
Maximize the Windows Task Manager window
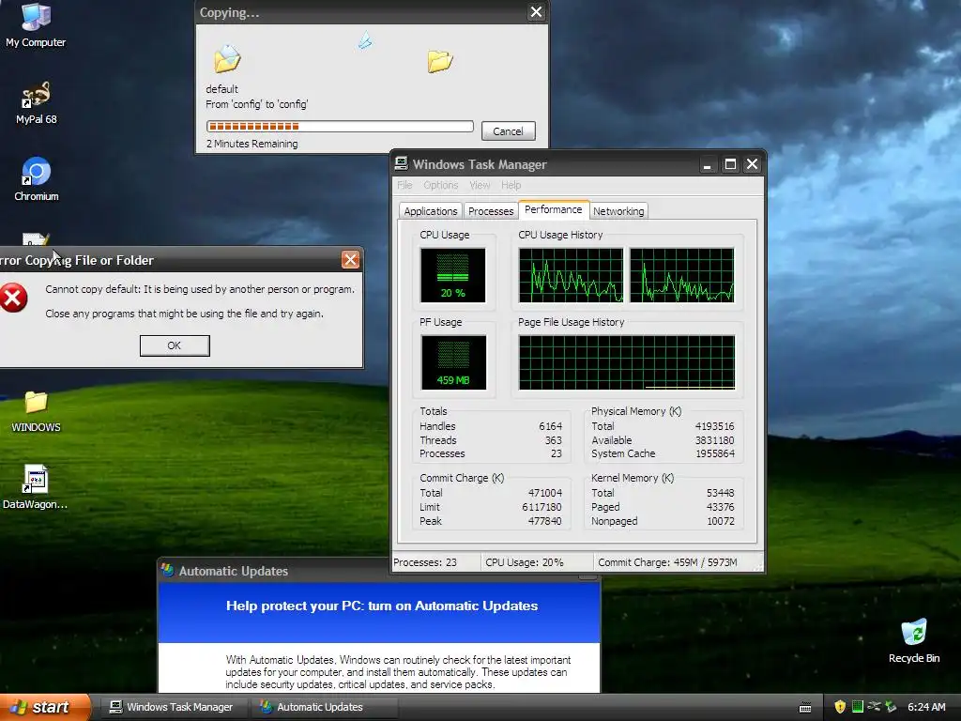(730, 164)
